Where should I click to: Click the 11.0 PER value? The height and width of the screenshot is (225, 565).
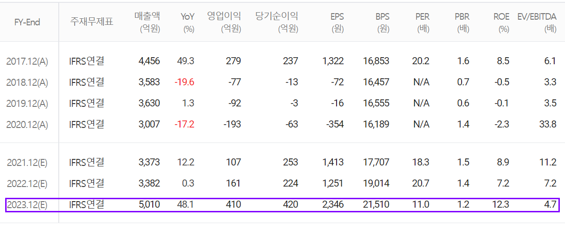[x=421, y=204]
